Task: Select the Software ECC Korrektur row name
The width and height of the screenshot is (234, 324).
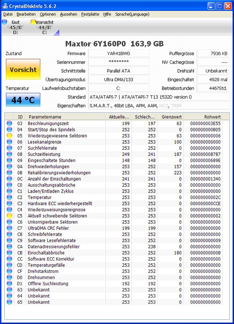Action: [x=51, y=259]
